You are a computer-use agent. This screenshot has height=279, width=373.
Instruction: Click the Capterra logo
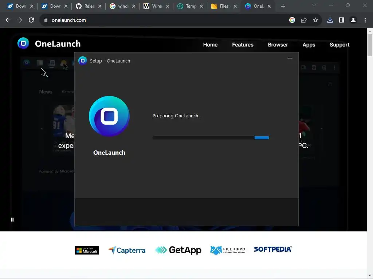[127, 250]
